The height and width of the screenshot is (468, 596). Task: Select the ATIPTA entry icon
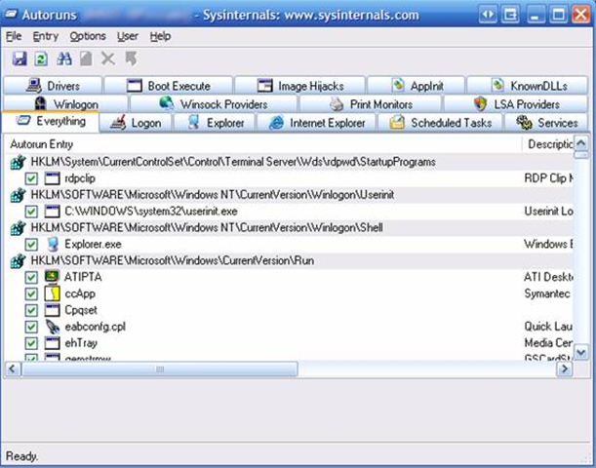pyautogui.click(x=53, y=277)
